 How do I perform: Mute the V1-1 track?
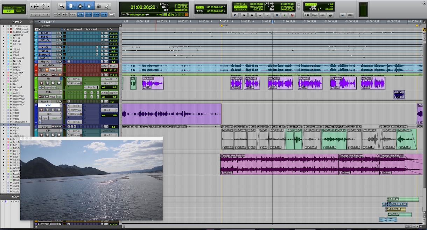(58, 110)
